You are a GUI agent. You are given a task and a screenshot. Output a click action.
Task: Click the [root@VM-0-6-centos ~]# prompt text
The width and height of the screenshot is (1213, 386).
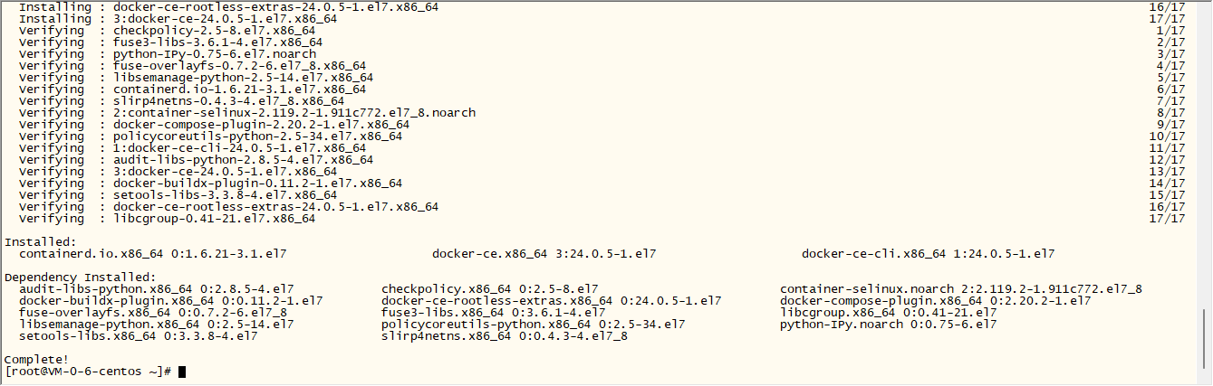point(88,372)
